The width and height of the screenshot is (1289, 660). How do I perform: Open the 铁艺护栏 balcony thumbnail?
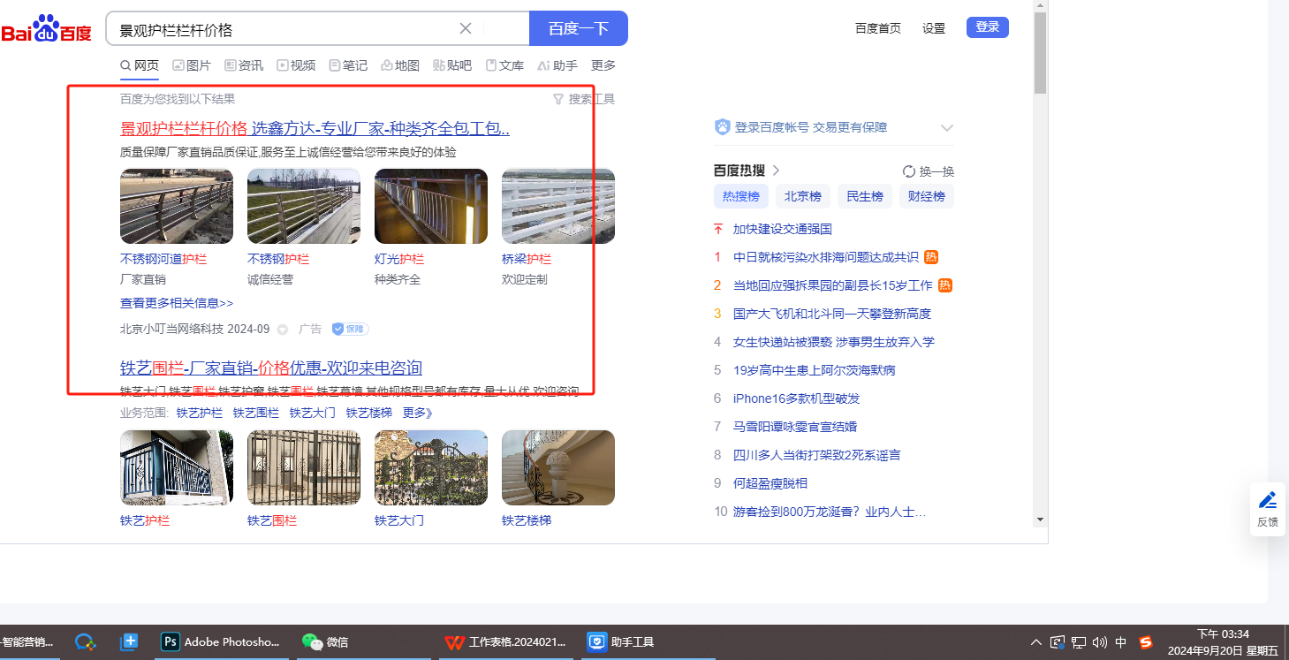(x=177, y=467)
